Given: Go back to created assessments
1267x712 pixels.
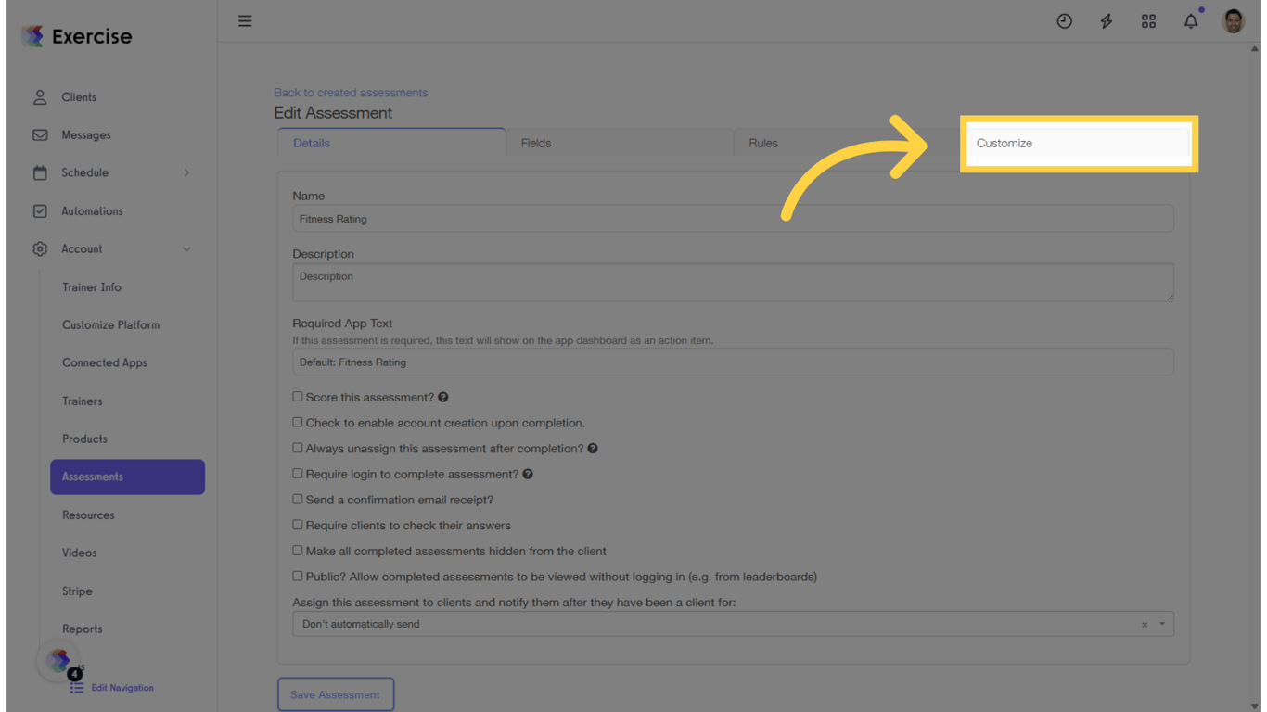Looking at the screenshot, I should tap(351, 92).
